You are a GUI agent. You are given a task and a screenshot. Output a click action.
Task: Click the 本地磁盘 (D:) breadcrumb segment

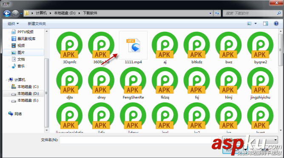click(x=65, y=13)
